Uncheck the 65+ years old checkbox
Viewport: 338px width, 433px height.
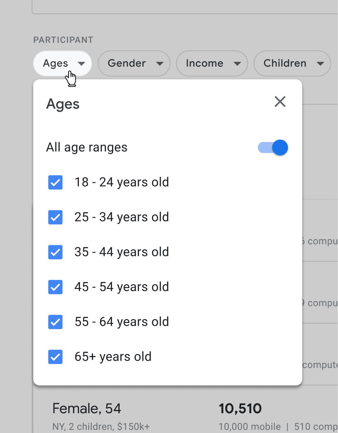[55, 357]
